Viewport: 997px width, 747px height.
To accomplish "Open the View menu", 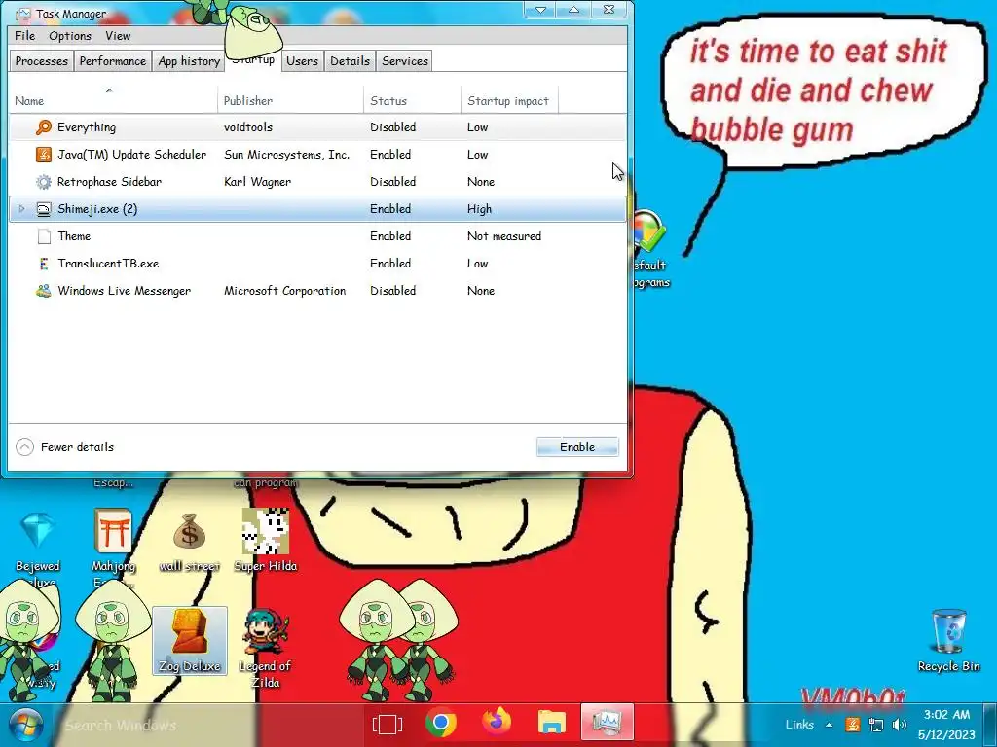I will 118,36.
